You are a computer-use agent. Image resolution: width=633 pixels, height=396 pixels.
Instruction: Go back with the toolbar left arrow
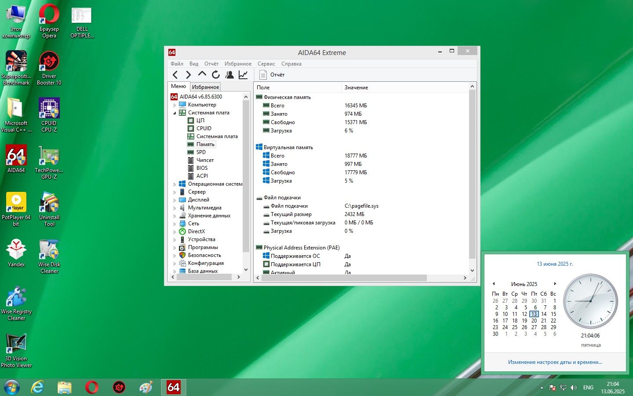(x=175, y=75)
